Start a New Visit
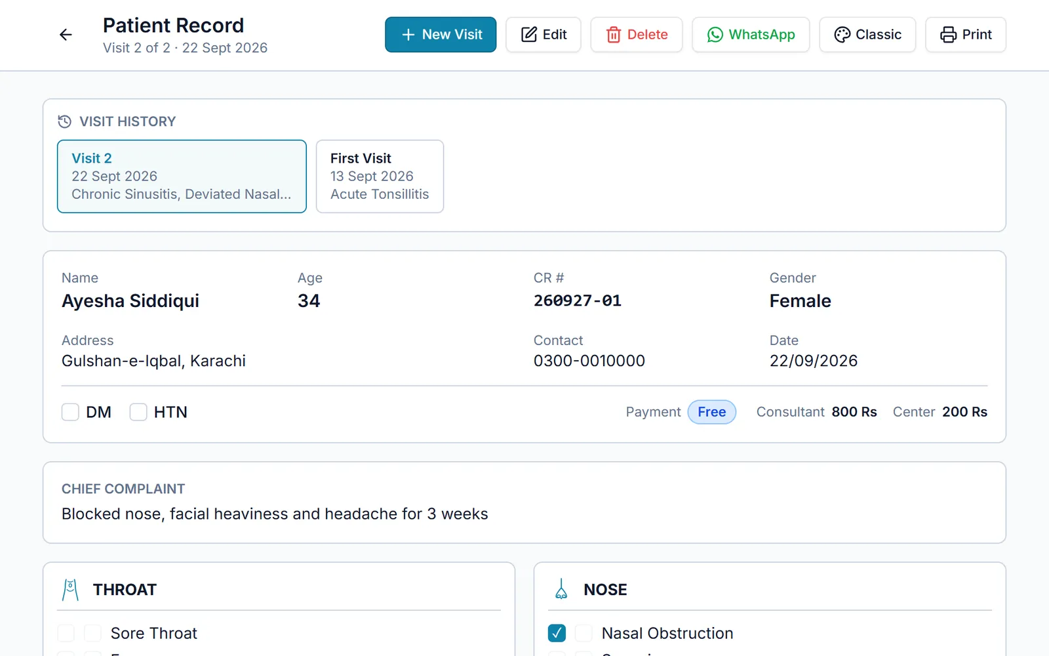Viewport: 1049px width, 656px height. pyautogui.click(x=441, y=35)
